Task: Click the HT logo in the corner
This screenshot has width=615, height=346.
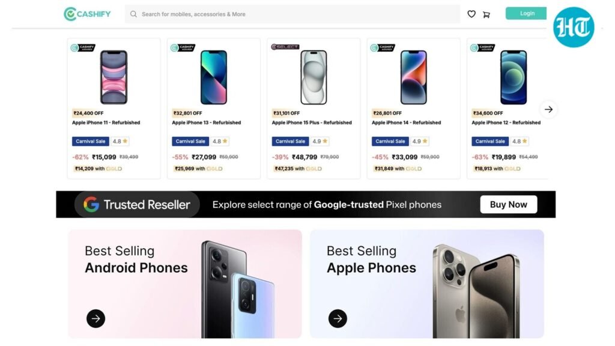Action: pyautogui.click(x=574, y=26)
